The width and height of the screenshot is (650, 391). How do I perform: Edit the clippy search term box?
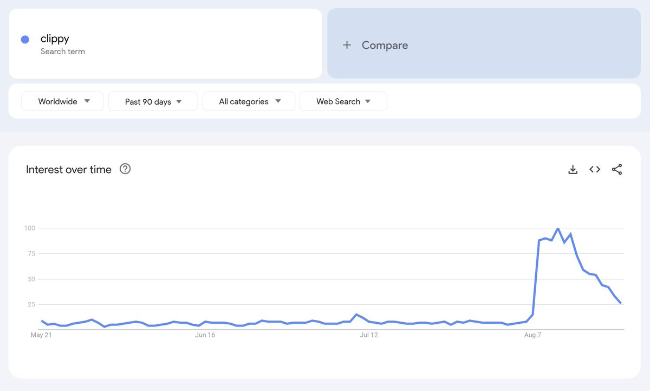click(x=165, y=43)
